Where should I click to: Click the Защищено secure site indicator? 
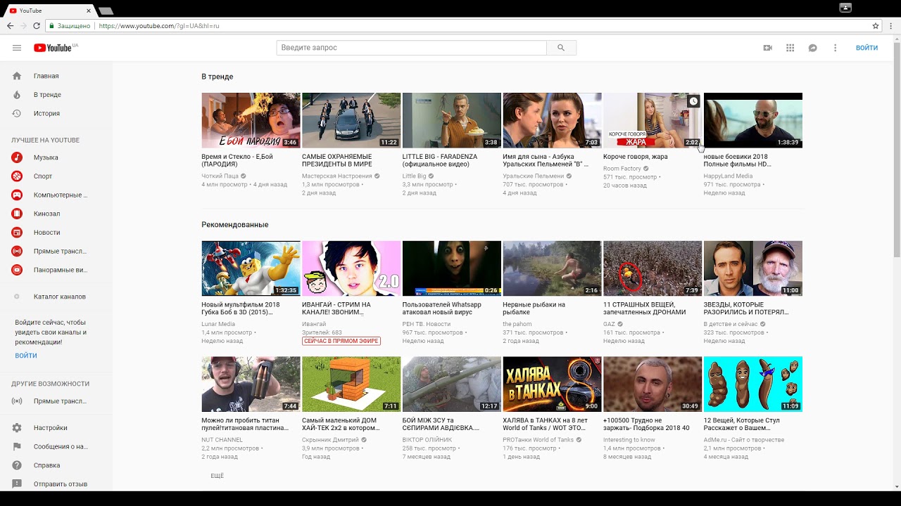coord(69,26)
